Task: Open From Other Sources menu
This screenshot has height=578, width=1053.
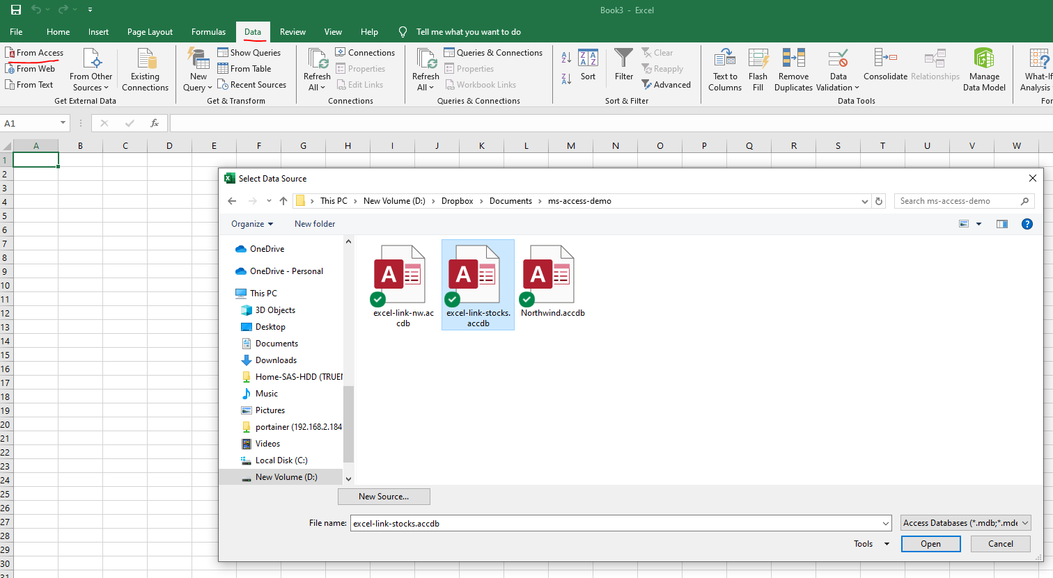Action: 91,70
